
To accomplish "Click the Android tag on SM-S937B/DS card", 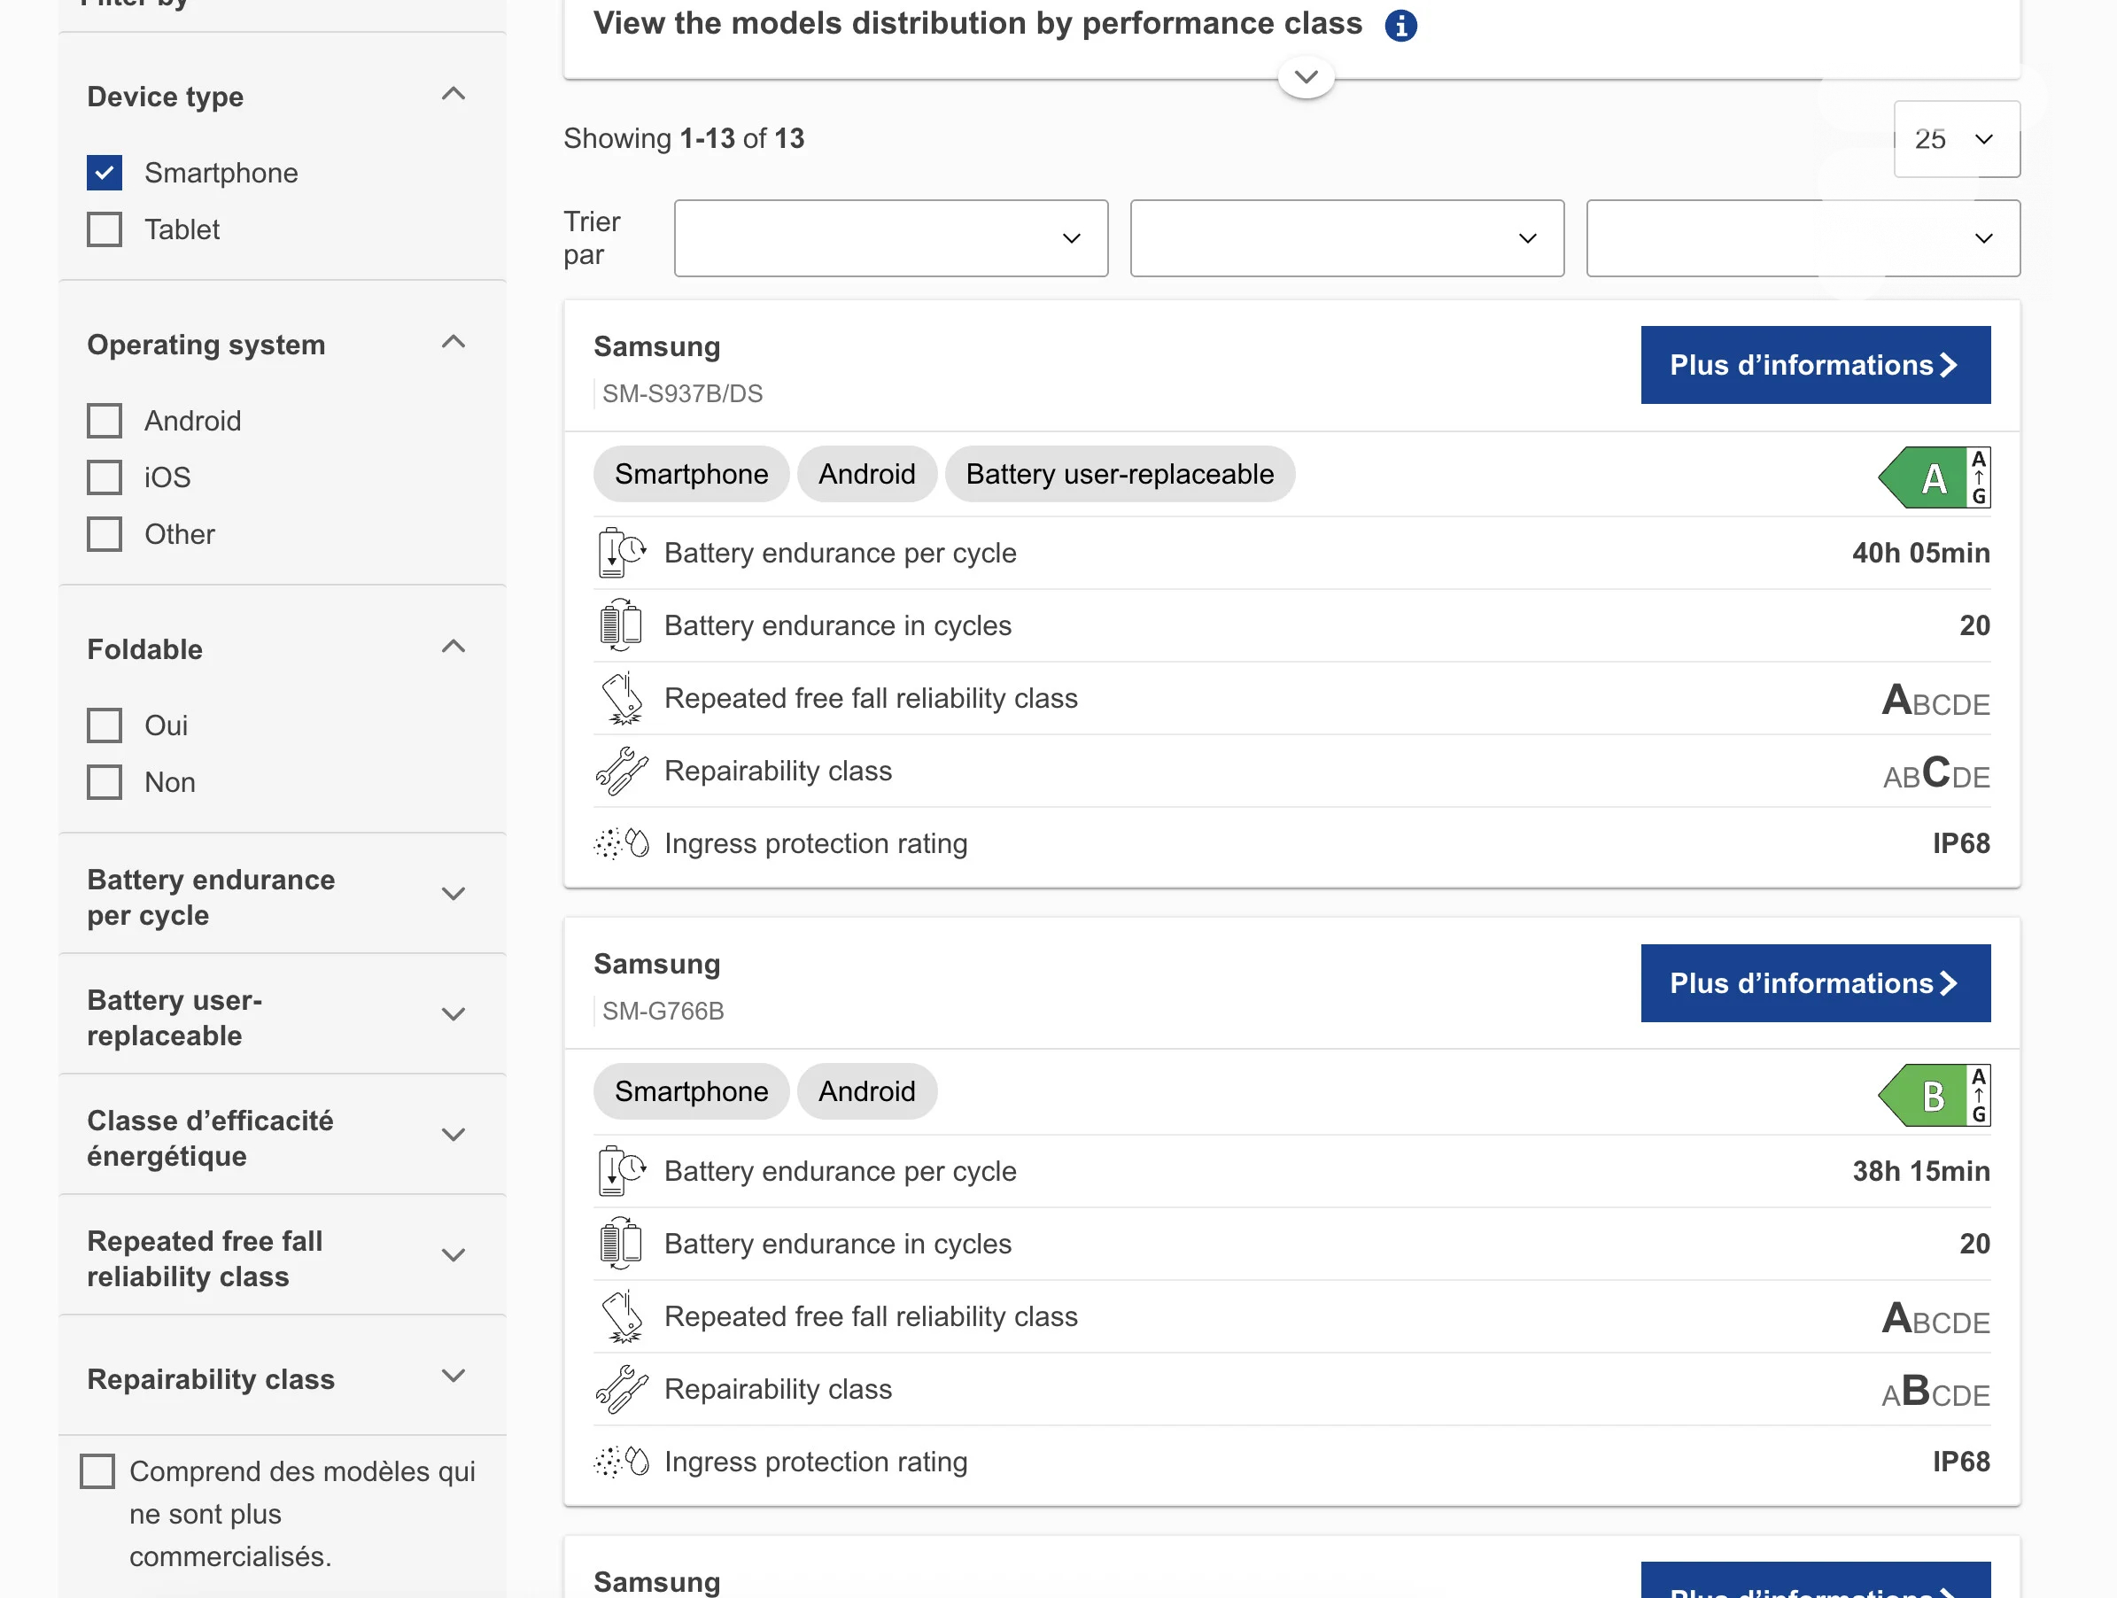I will click(866, 474).
